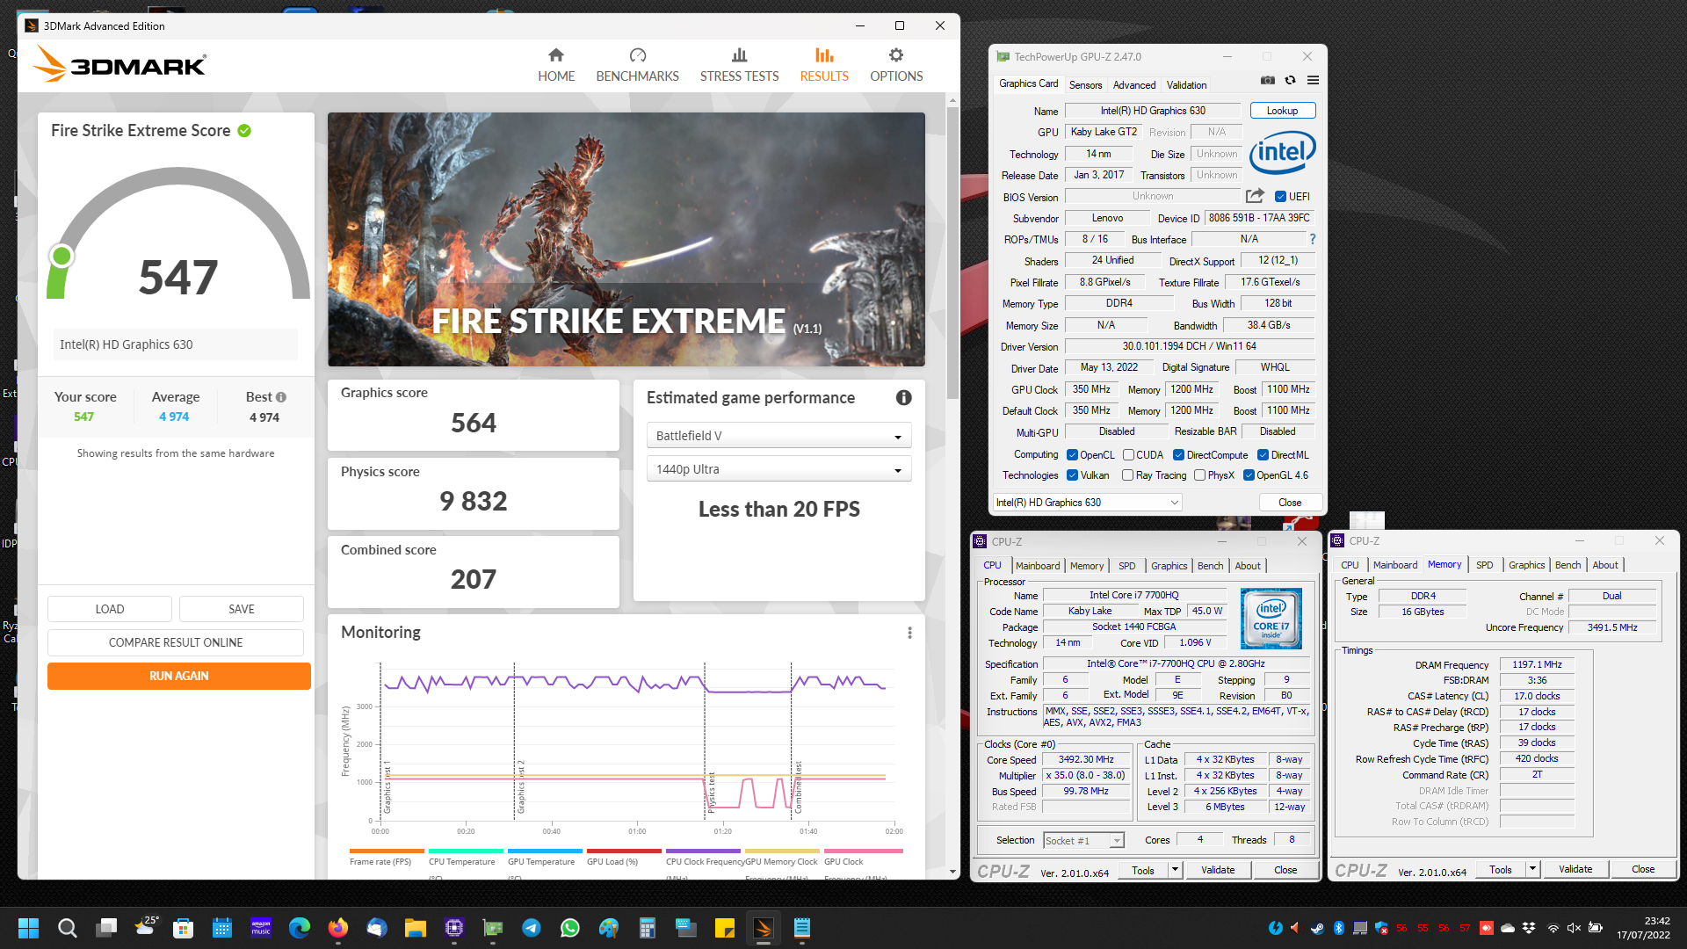Open the Monitoring three-dot menu

coord(909,633)
